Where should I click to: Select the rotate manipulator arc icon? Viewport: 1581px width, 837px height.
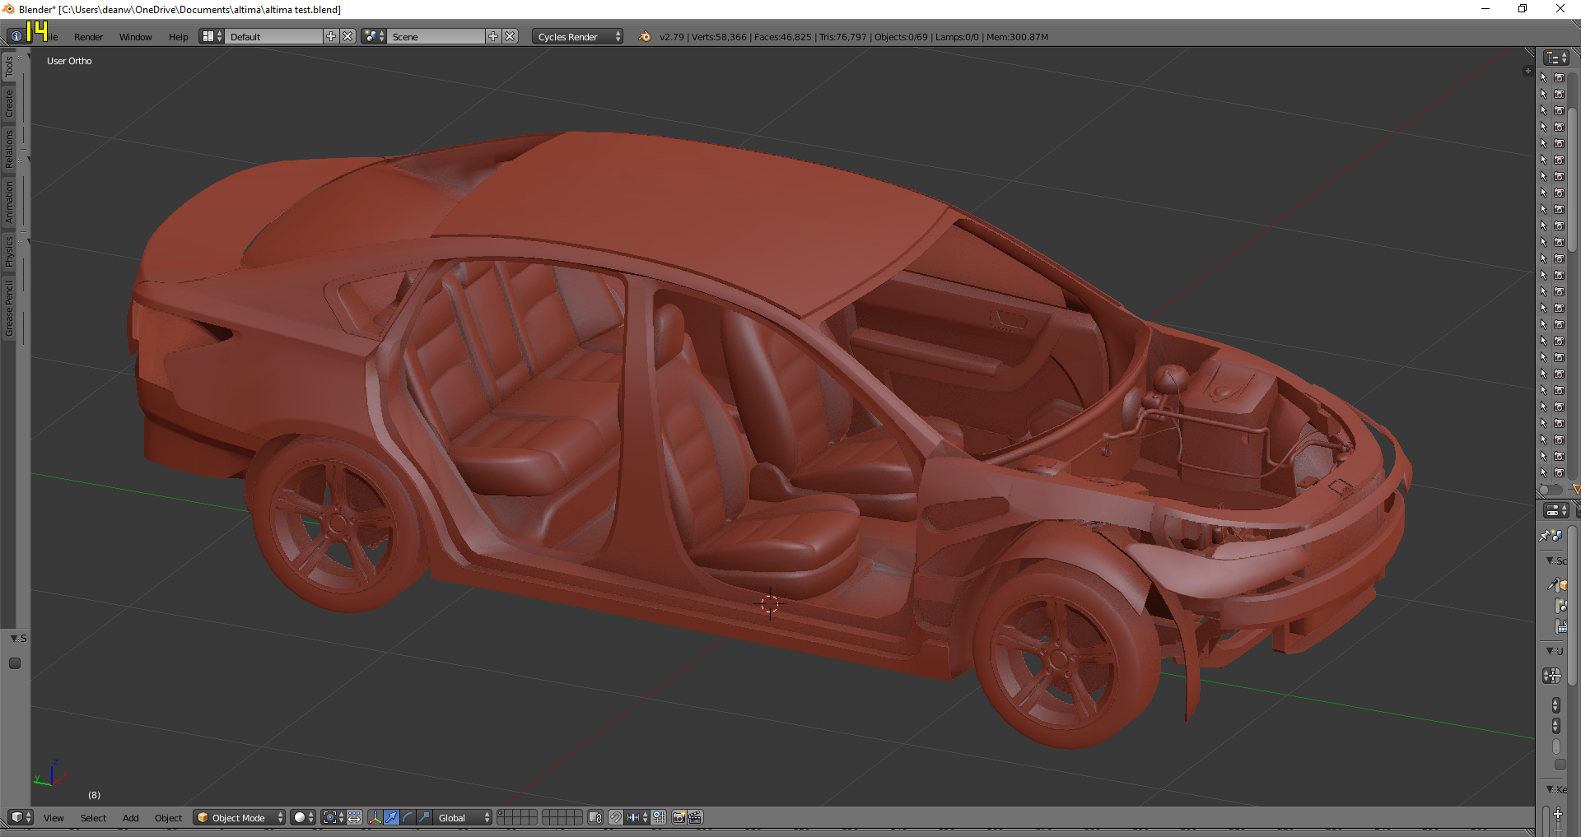pos(408,817)
